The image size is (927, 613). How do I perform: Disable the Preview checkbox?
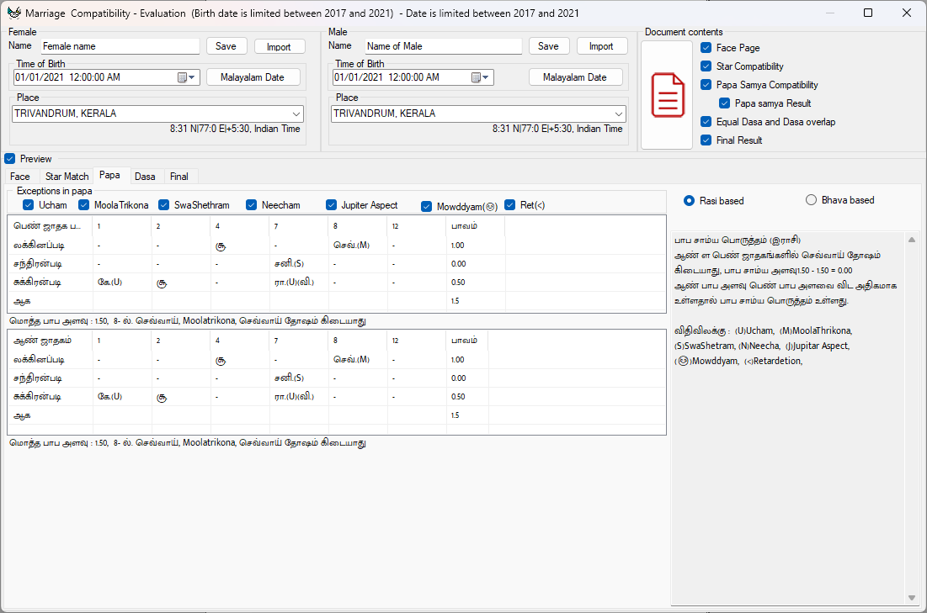tap(9, 159)
